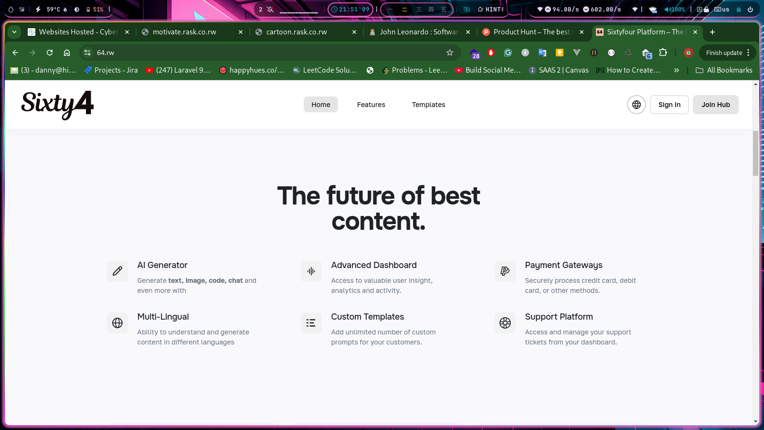The width and height of the screenshot is (764, 430).
Task: Open the curly braces JSON extension
Action: tap(594, 53)
